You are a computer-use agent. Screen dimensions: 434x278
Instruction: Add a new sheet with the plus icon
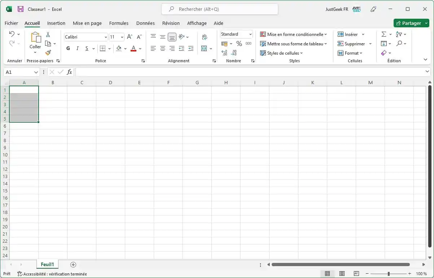[73, 265]
